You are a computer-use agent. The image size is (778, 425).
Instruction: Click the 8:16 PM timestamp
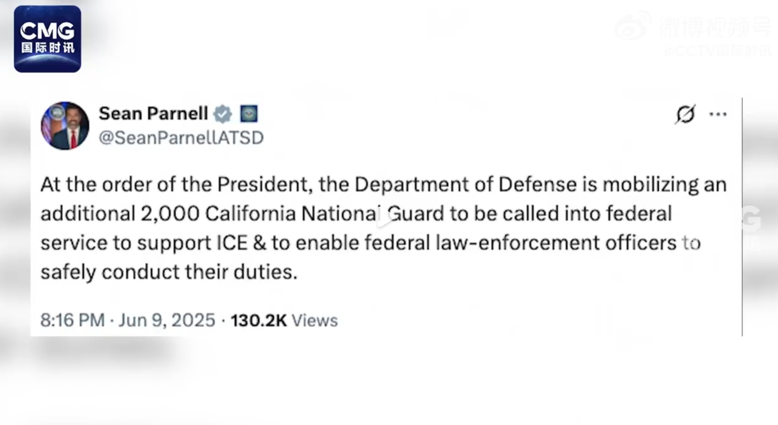[73, 320]
